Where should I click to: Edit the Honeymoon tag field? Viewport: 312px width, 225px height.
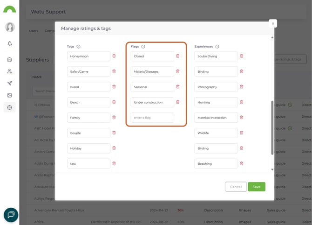pos(88,56)
